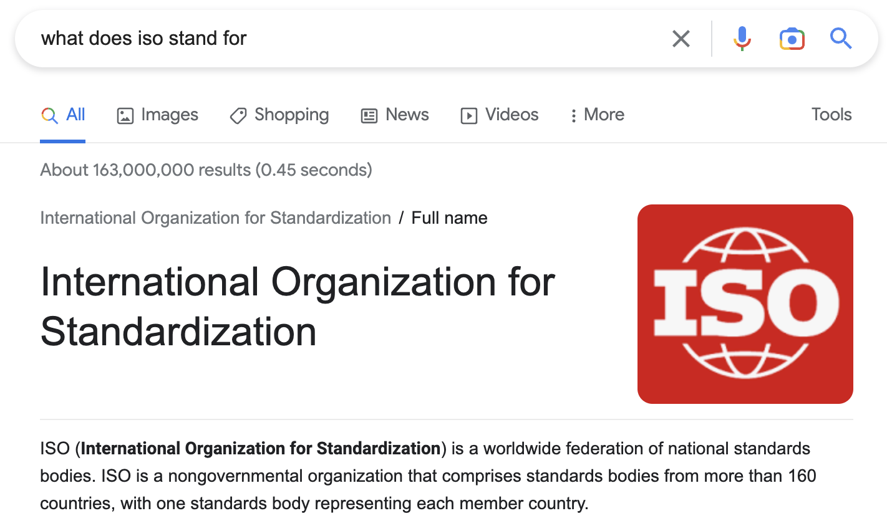Click the multicolor magnifier icon beside All
The height and width of the screenshot is (531, 887).
[49, 115]
